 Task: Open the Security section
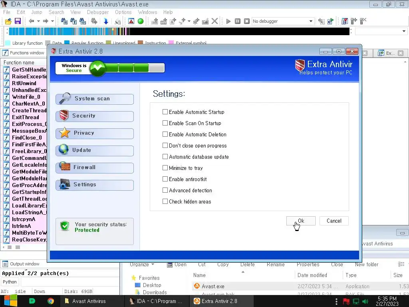tap(95, 116)
